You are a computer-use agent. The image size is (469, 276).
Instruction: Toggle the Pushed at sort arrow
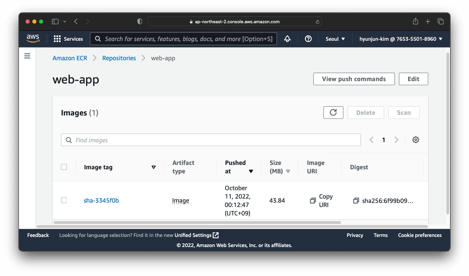pyautogui.click(x=251, y=171)
